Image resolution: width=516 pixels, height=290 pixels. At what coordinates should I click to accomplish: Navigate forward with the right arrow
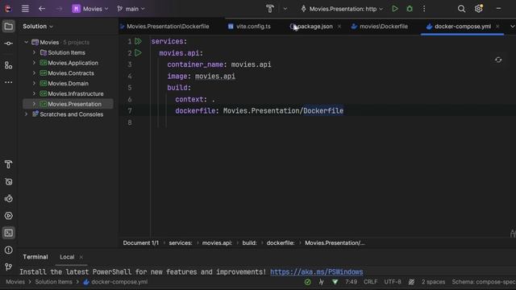pyautogui.click(x=59, y=9)
